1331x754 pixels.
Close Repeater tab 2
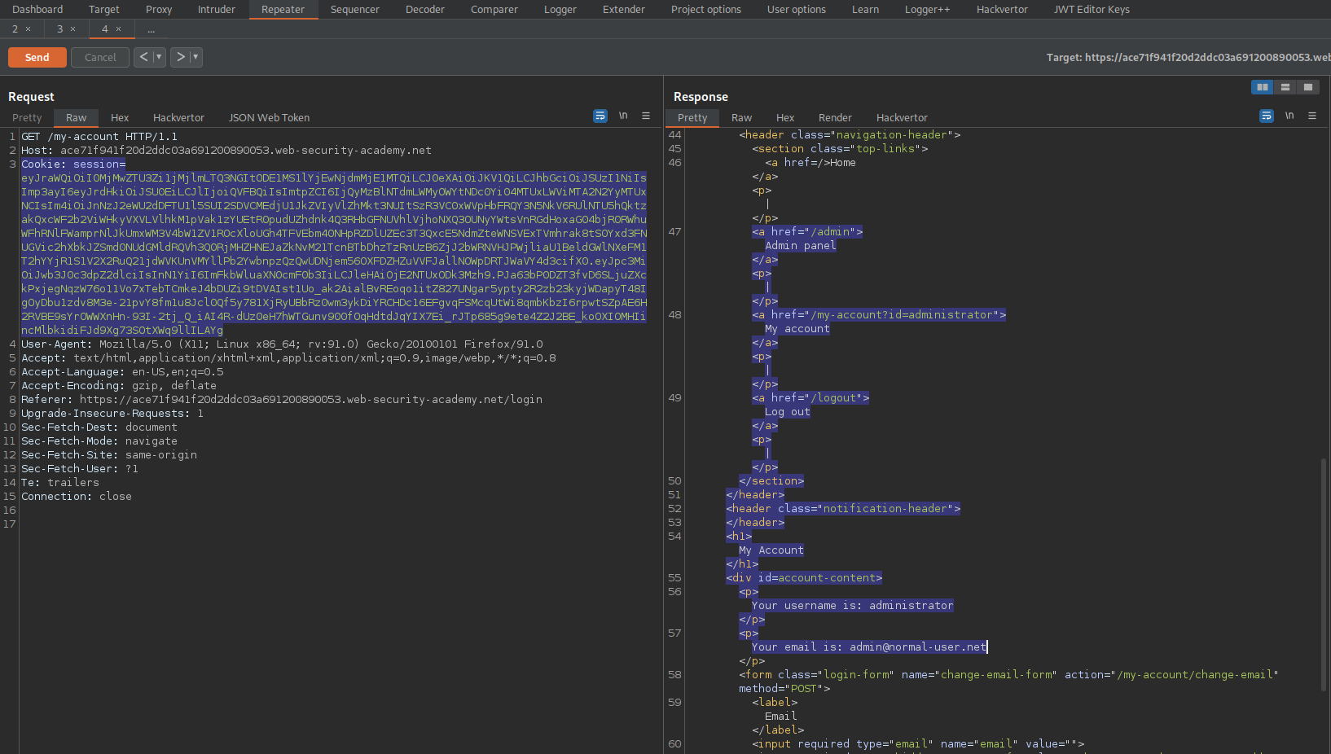click(29, 29)
